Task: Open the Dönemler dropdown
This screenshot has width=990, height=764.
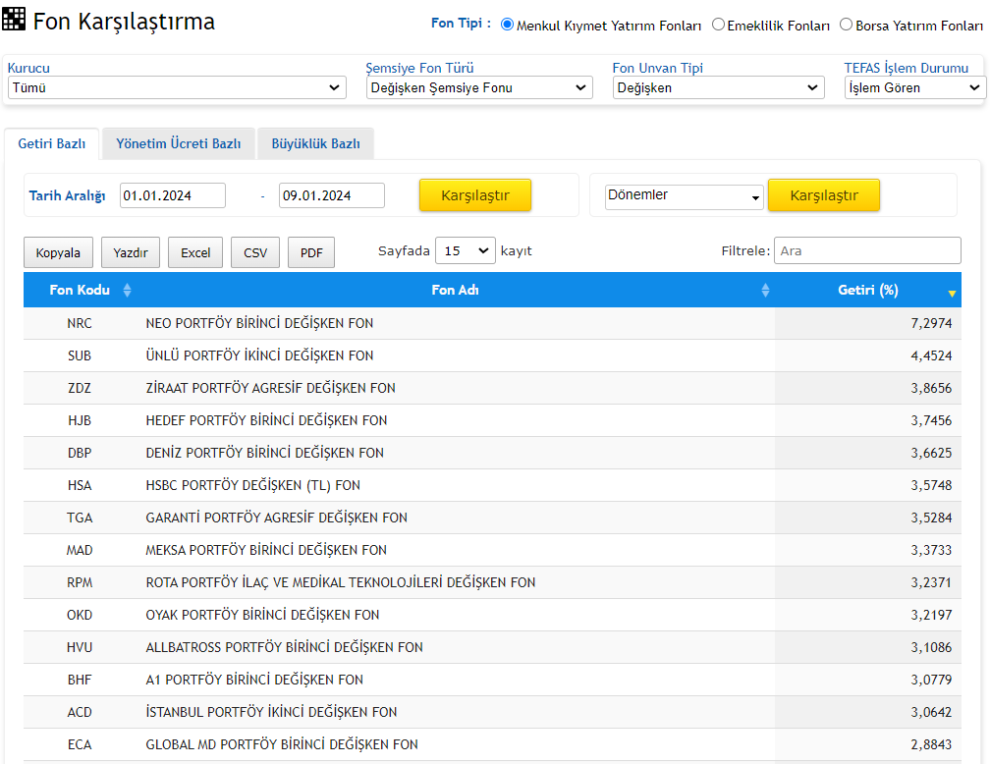Action: pyautogui.click(x=684, y=195)
